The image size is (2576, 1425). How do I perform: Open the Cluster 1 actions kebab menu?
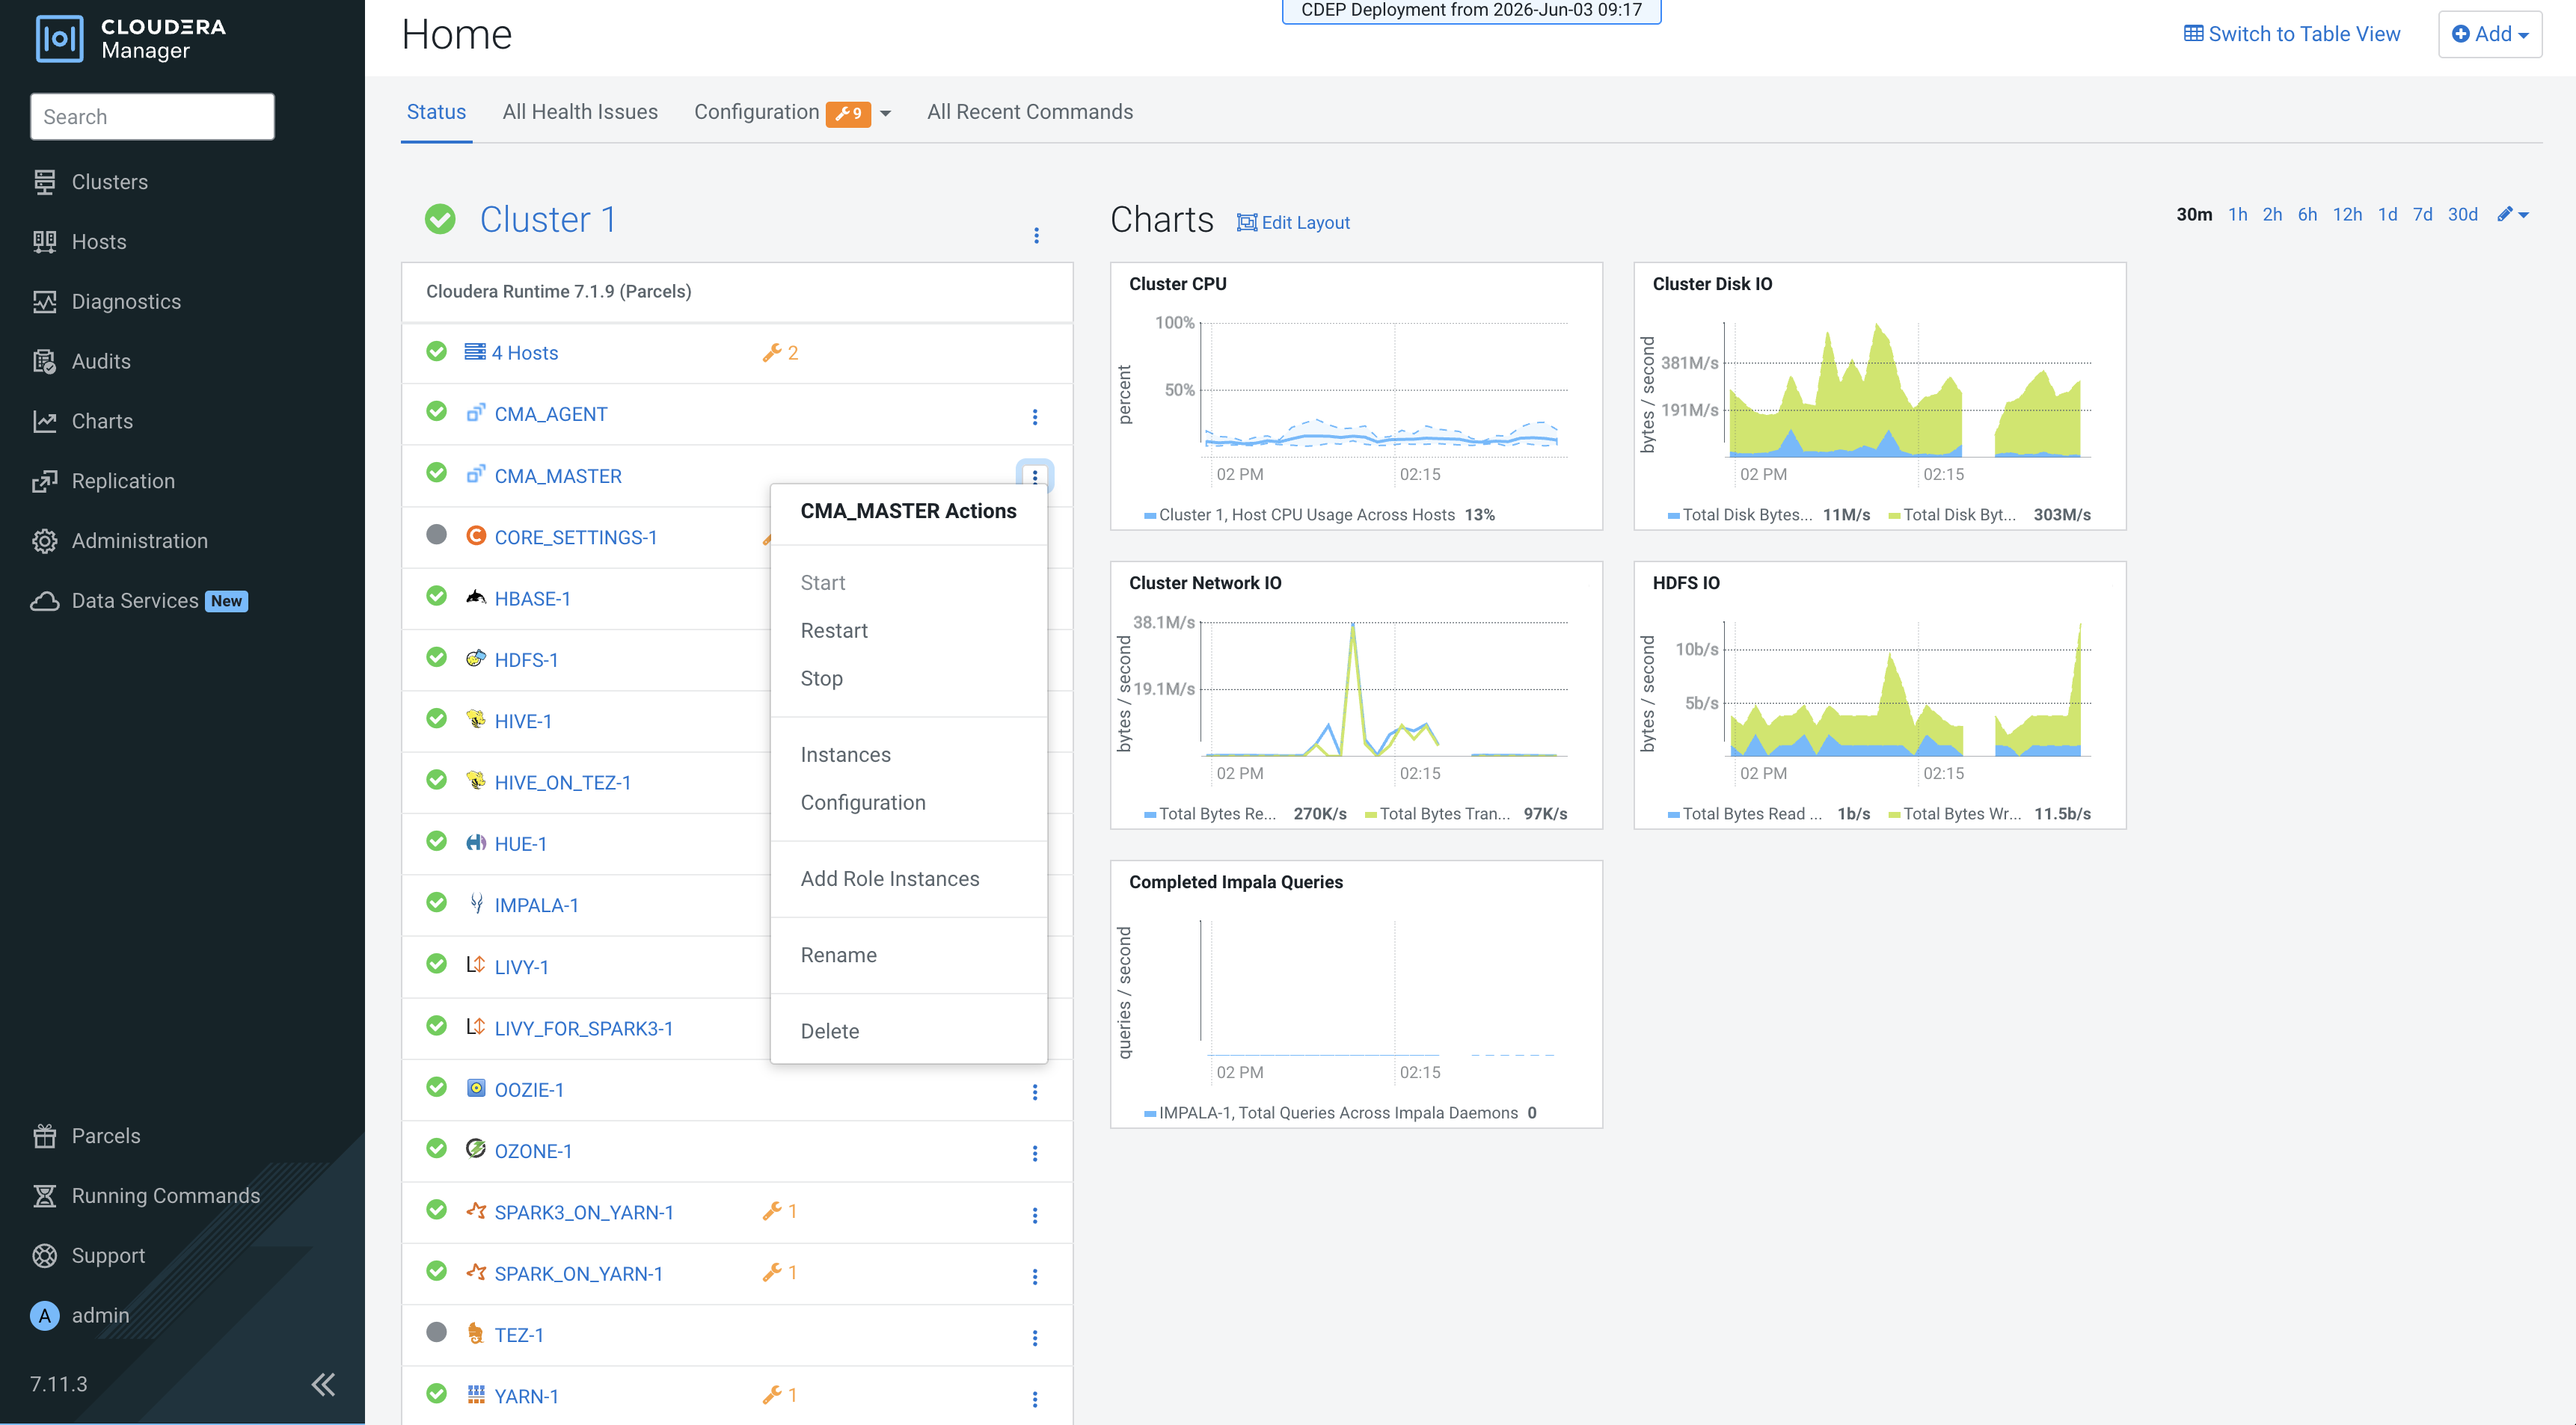tap(1036, 236)
